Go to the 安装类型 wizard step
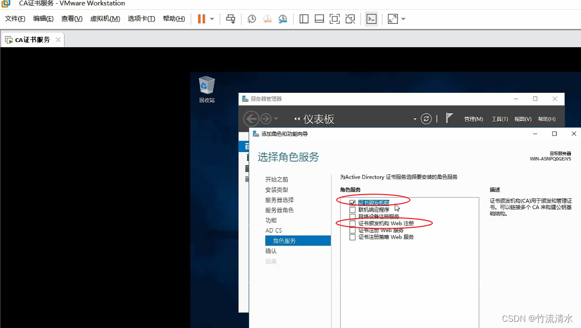The height and width of the screenshot is (328, 581). 276,190
